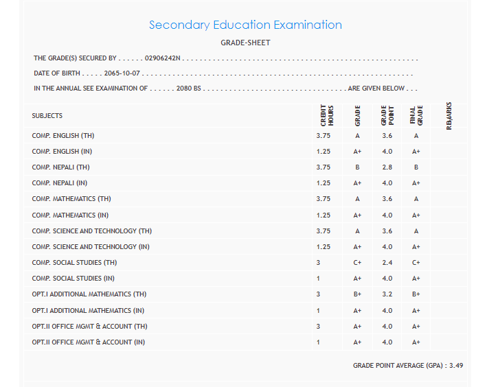487x387 pixels.
Task: Click the symbol number 02906242N
Action: (x=162, y=58)
